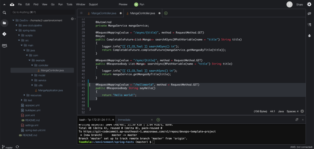The height and width of the screenshot is (149, 314).
Task: Switch to the Immediate tab
Action: click(124, 120)
